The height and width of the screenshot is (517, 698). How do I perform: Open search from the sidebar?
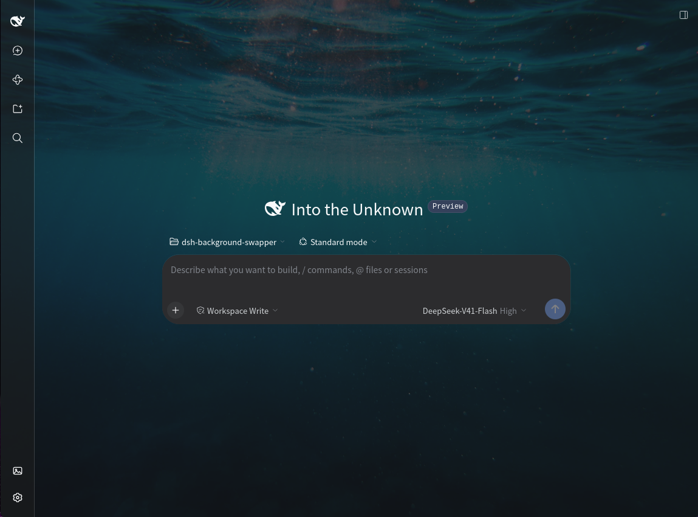(18, 138)
